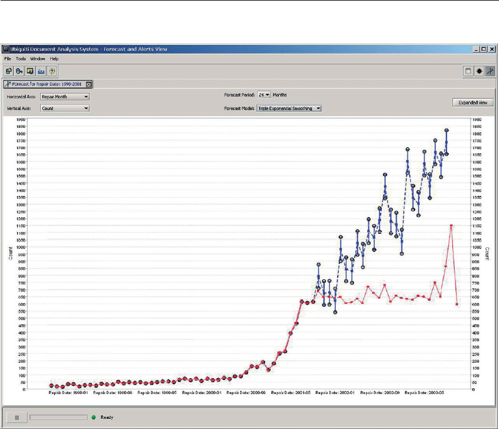Click the 'Forecast Period:' label
499x429 pixels.
coord(239,95)
